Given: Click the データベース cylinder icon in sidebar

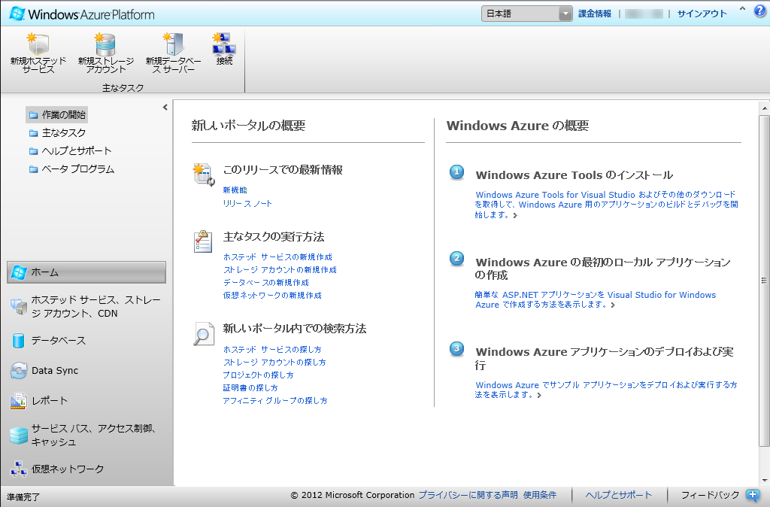Looking at the screenshot, I should point(18,341).
